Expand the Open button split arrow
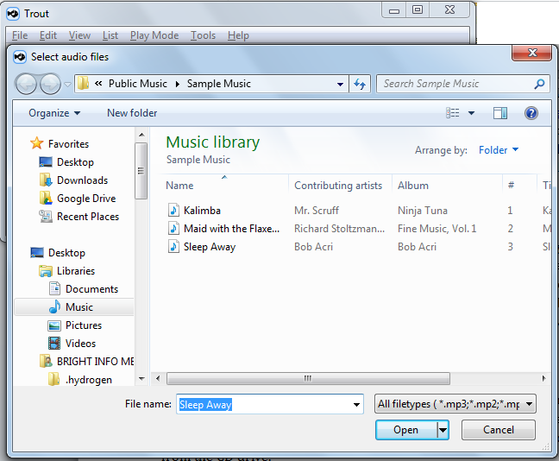 pyautogui.click(x=443, y=430)
